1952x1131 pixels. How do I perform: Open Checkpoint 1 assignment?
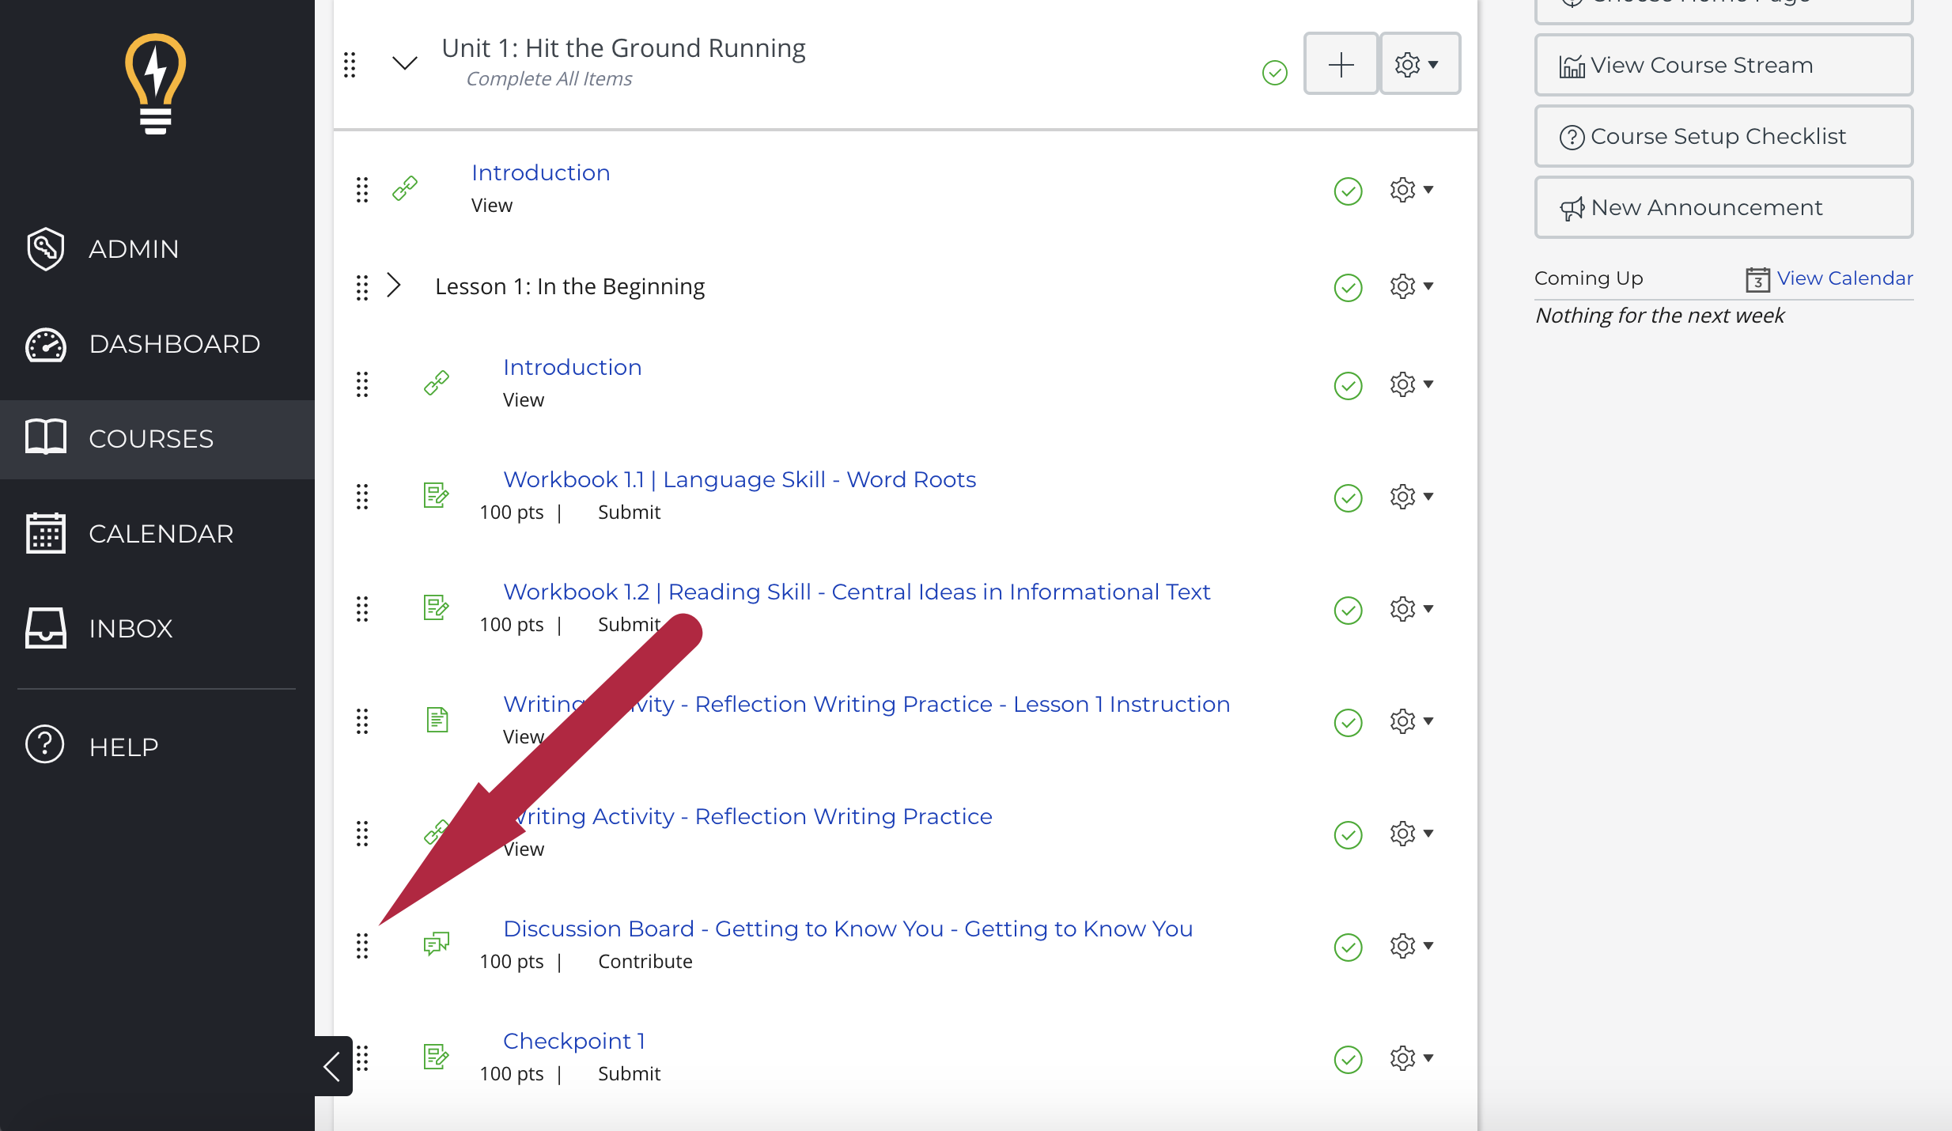(574, 1041)
